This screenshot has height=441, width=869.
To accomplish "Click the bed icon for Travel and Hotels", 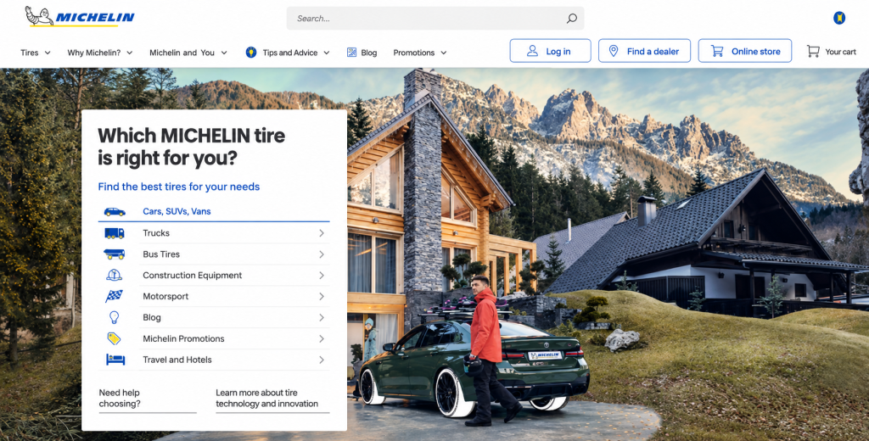I will [115, 360].
